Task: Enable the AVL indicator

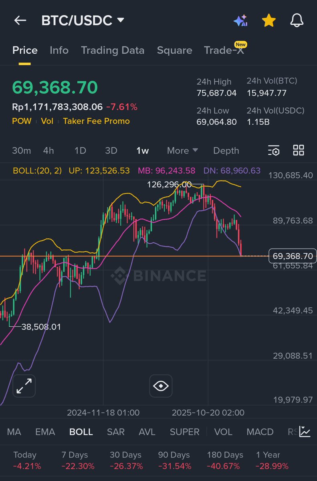Action: pos(147,432)
